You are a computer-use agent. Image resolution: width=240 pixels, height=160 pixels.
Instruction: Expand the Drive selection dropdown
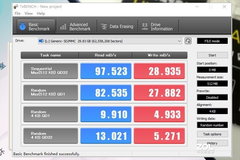pos(179,41)
